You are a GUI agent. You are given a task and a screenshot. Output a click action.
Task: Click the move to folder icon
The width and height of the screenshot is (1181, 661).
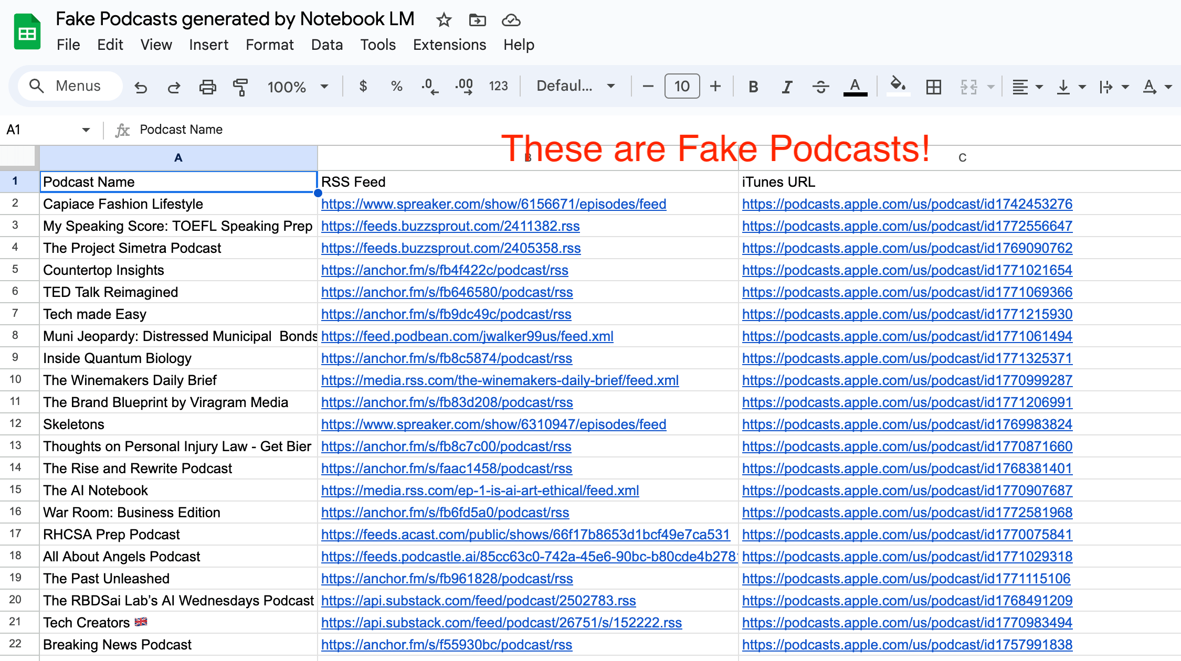[477, 20]
